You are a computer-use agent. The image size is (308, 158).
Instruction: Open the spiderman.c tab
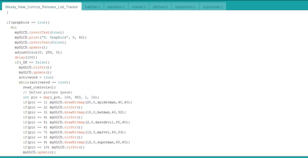point(186,7)
